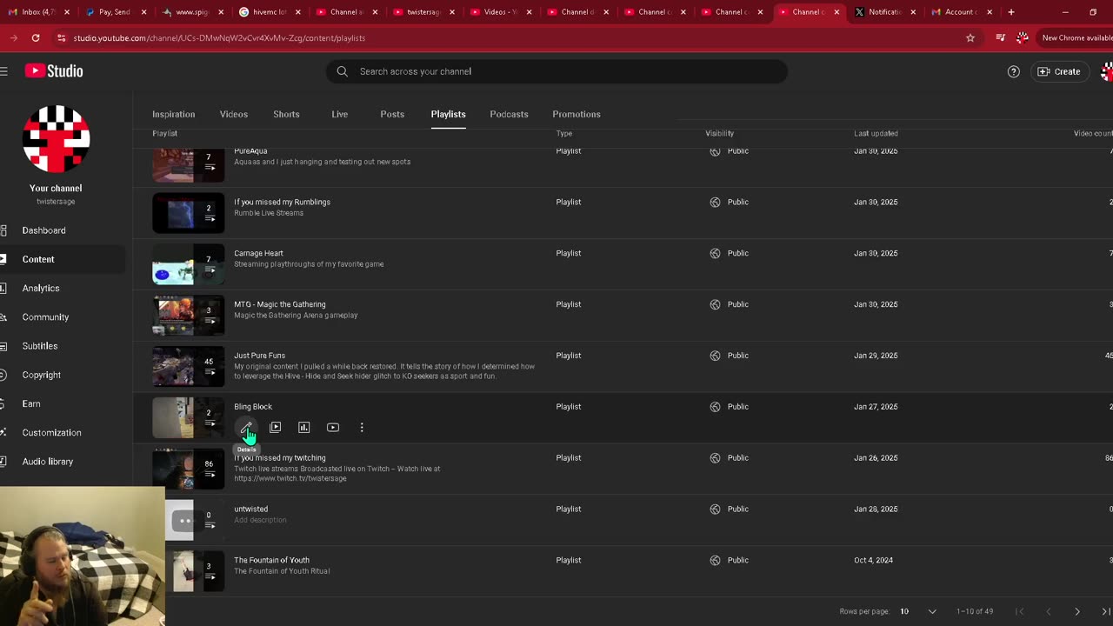Click the YouTube Studio logo
This screenshot has height=626, width=1113.
tap(54, 71)
